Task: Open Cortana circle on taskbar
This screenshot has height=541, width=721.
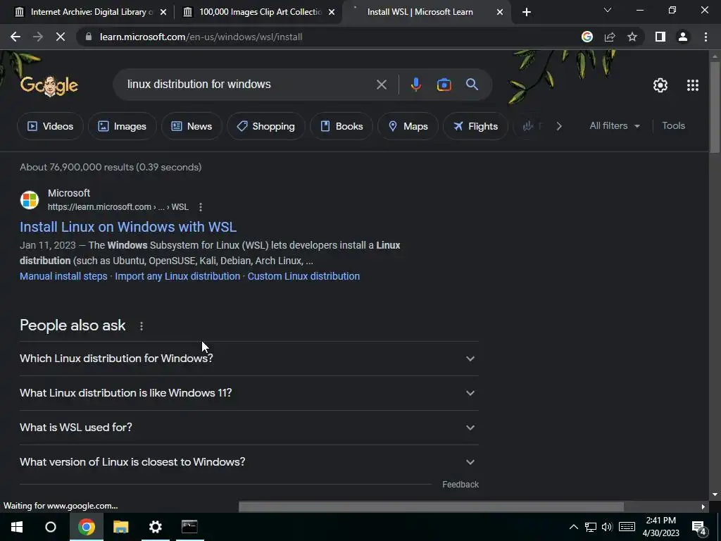Action: 51,527
